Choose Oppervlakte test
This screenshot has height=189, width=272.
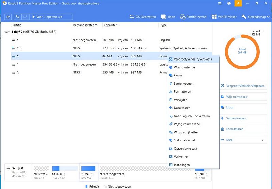coord(193,149)
